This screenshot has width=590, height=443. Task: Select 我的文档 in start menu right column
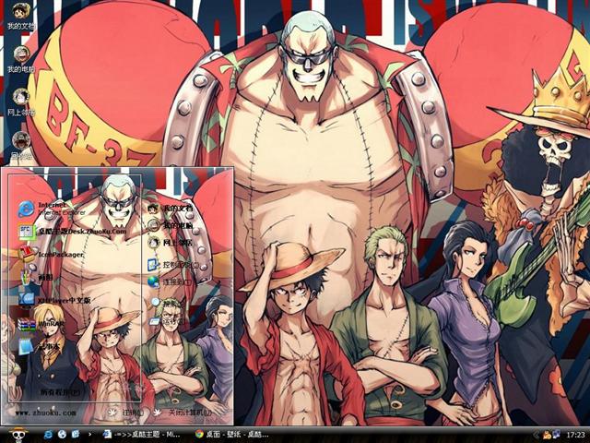click(x=170, y=209)
